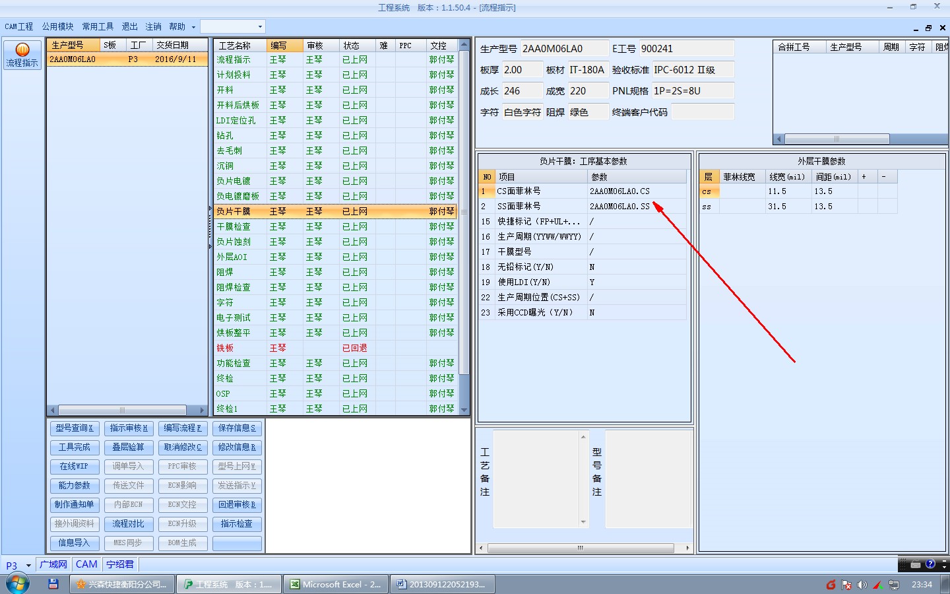
Task: Select the 负片干膜 highlighted process row
Action: (335, 211)
